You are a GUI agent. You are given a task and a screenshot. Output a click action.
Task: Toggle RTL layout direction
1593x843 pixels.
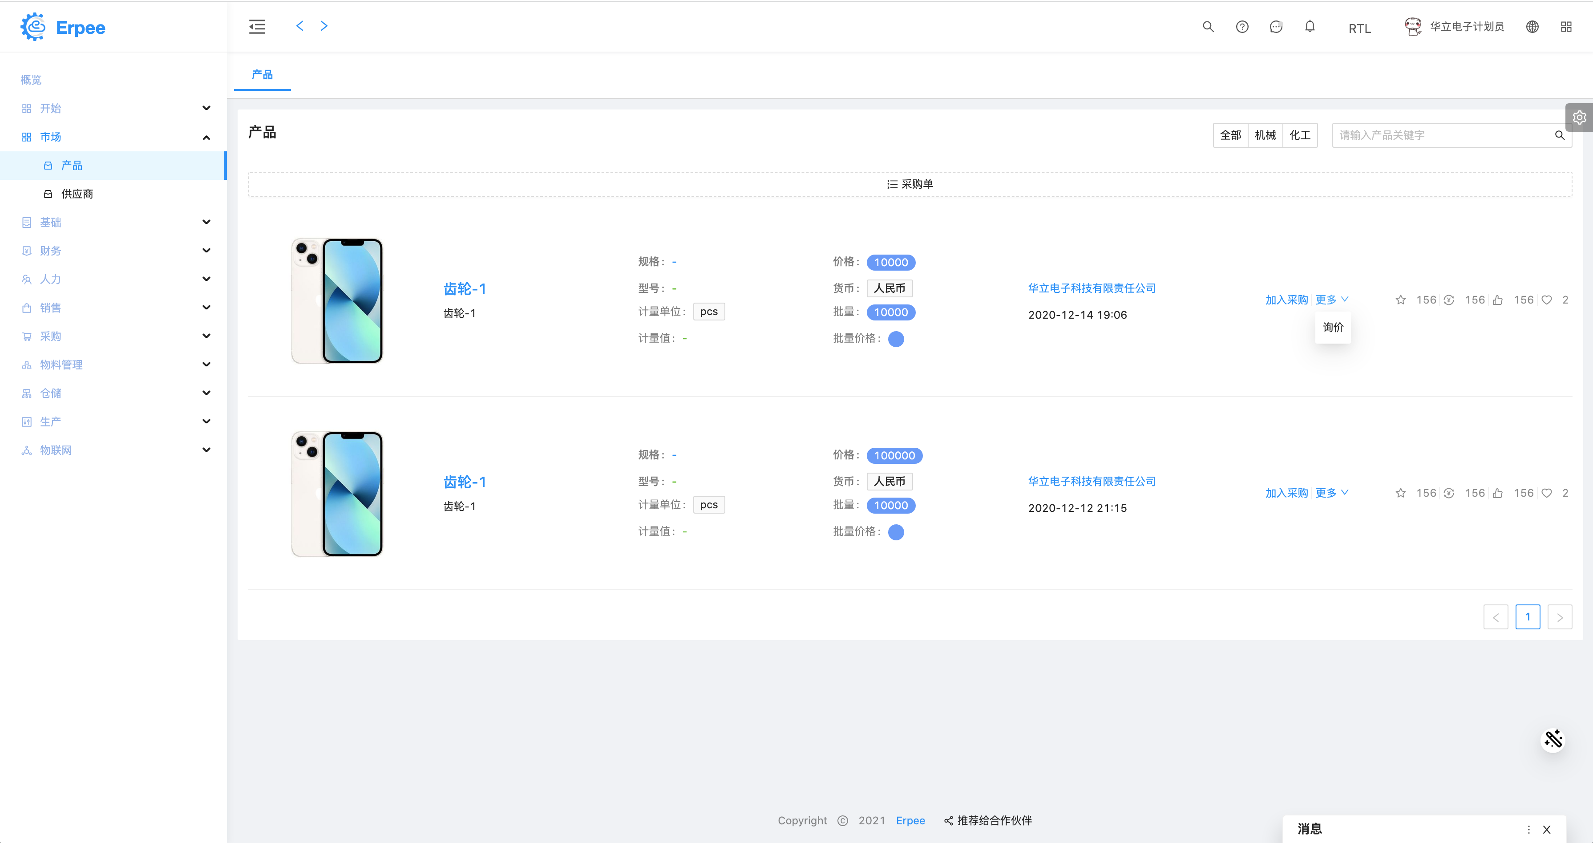tap(1359, 28)
